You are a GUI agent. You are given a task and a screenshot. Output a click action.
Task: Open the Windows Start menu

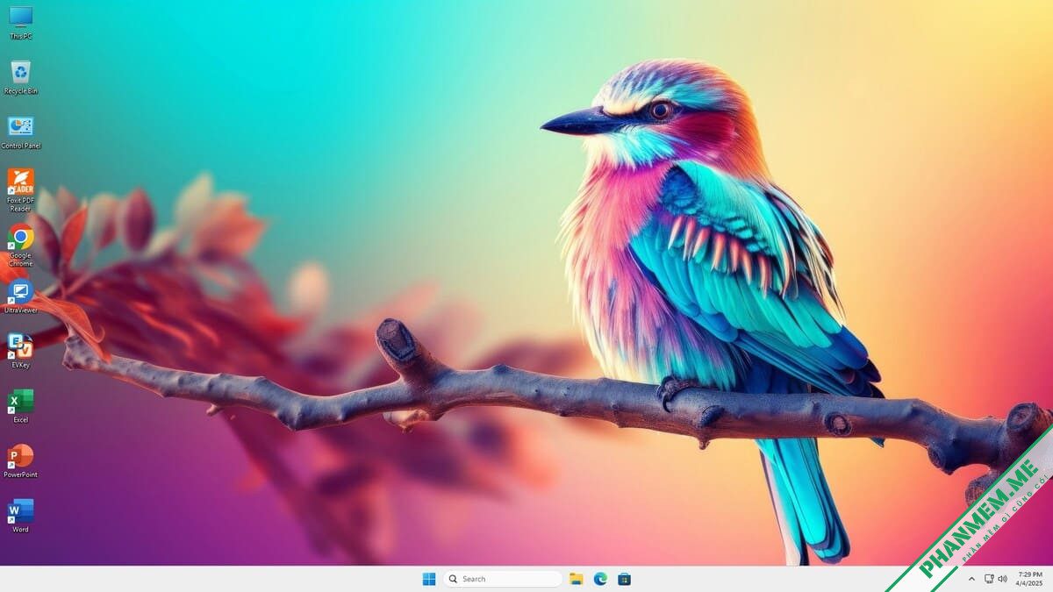click(429, 579)
